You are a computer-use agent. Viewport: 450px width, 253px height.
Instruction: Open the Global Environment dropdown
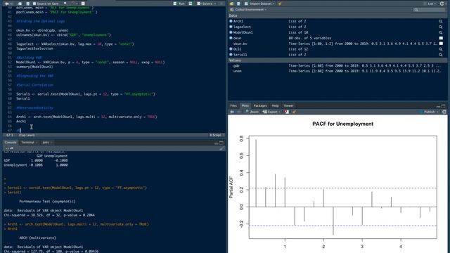(x=248, y=9)
